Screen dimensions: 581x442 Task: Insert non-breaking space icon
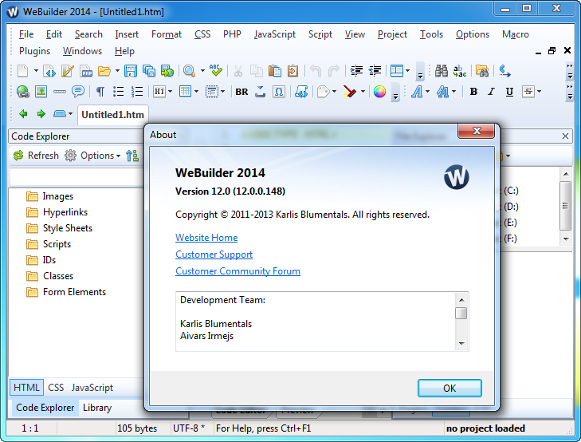[261, 91]
